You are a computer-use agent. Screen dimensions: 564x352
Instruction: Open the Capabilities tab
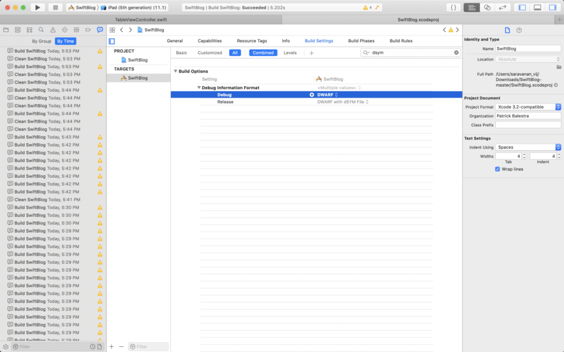210,41
